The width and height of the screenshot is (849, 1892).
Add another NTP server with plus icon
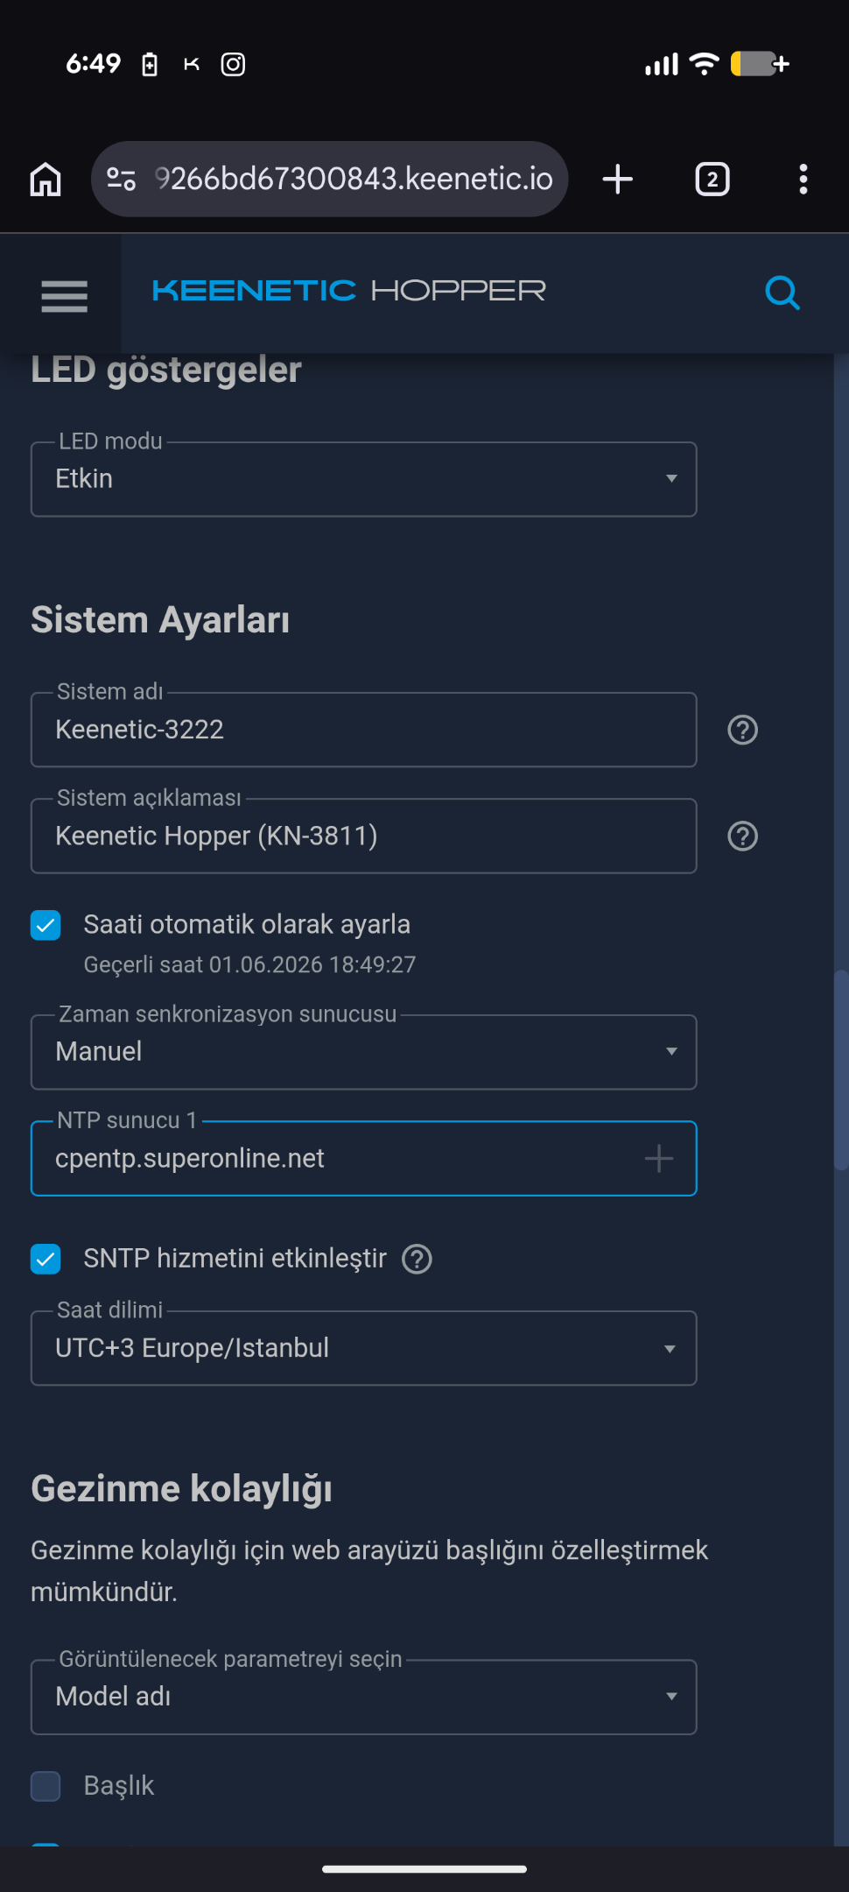659,1159
